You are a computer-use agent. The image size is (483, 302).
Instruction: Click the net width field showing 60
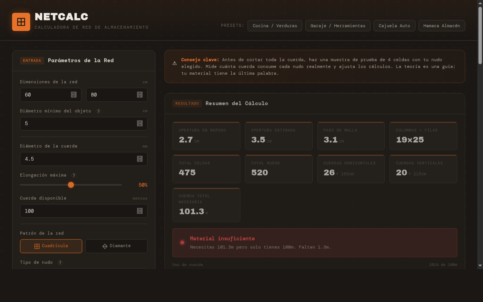pyautogui.click(x=45, y=95)
